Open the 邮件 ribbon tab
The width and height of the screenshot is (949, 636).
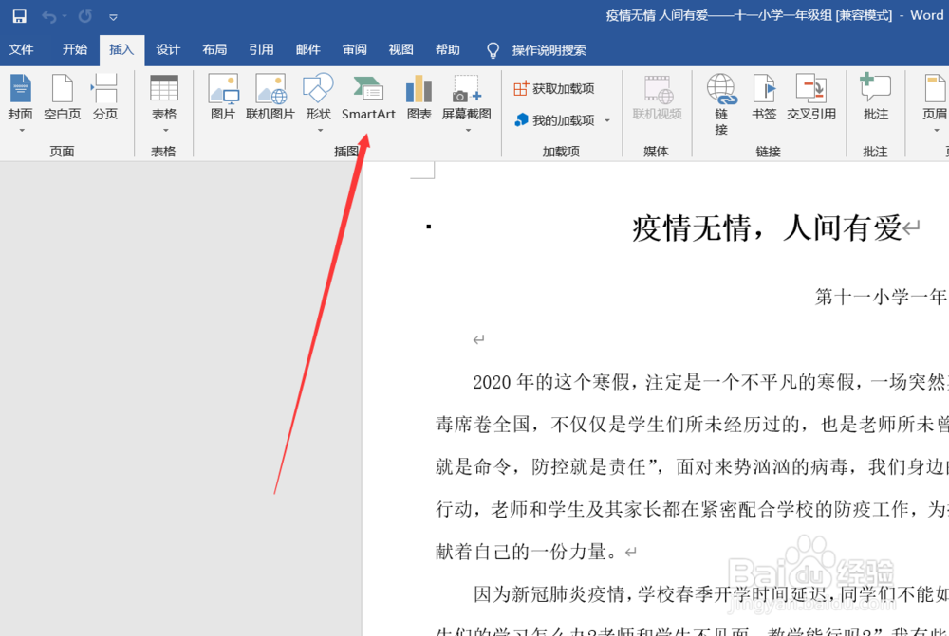(308, 49)
